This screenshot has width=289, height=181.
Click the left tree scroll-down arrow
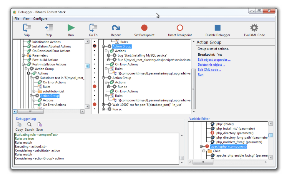point(87,107)
